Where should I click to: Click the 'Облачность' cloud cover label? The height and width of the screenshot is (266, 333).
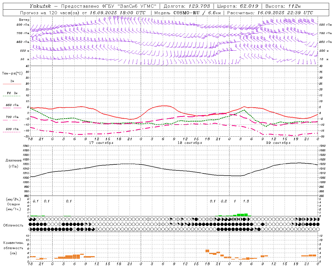pos(13,225)
